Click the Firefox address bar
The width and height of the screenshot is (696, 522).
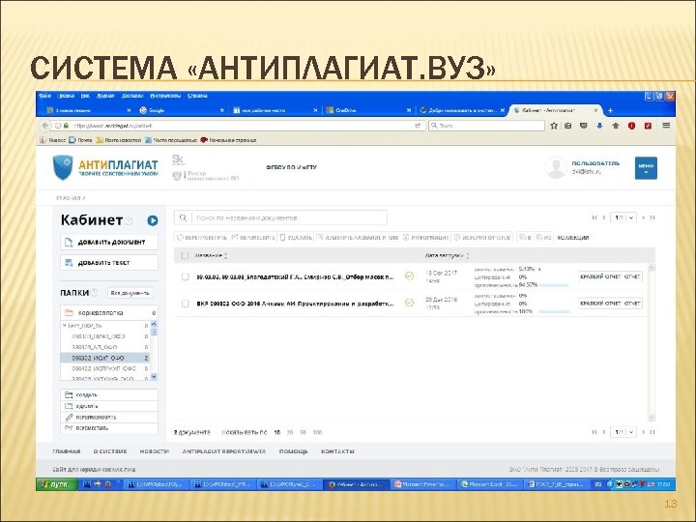(x=240, y=126)
